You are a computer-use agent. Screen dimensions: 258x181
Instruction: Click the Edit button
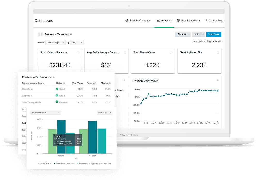(x=196, y=34)
